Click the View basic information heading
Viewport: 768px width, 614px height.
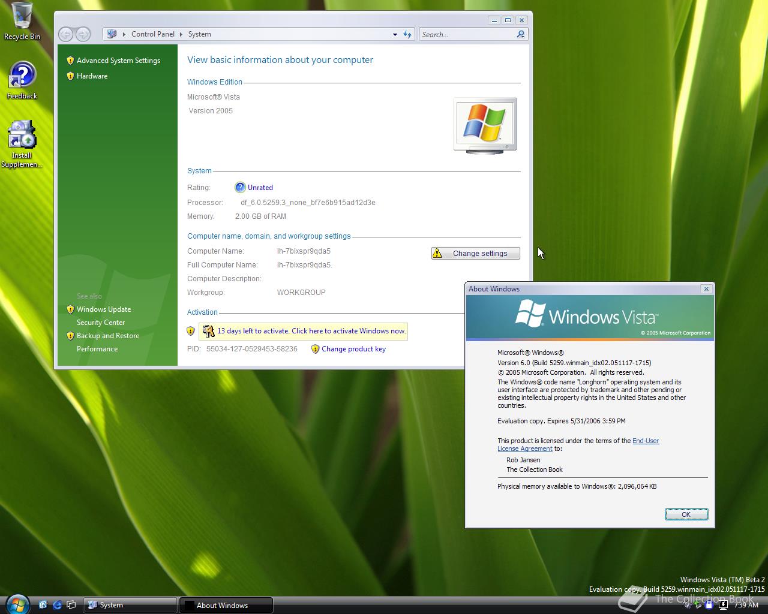(280, 60)
